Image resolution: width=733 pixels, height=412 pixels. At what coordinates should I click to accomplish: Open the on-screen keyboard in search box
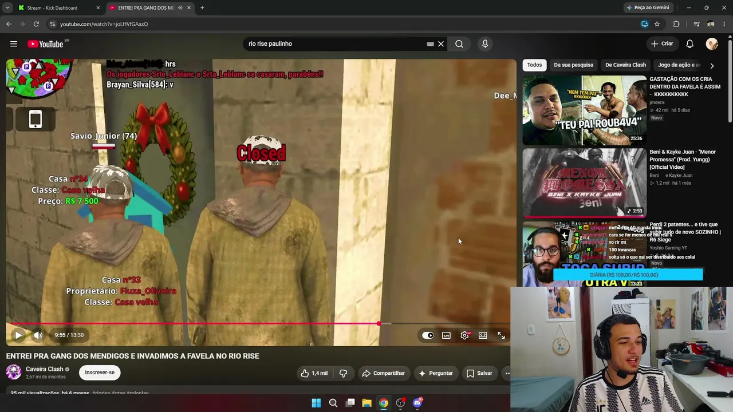point(430,44)
